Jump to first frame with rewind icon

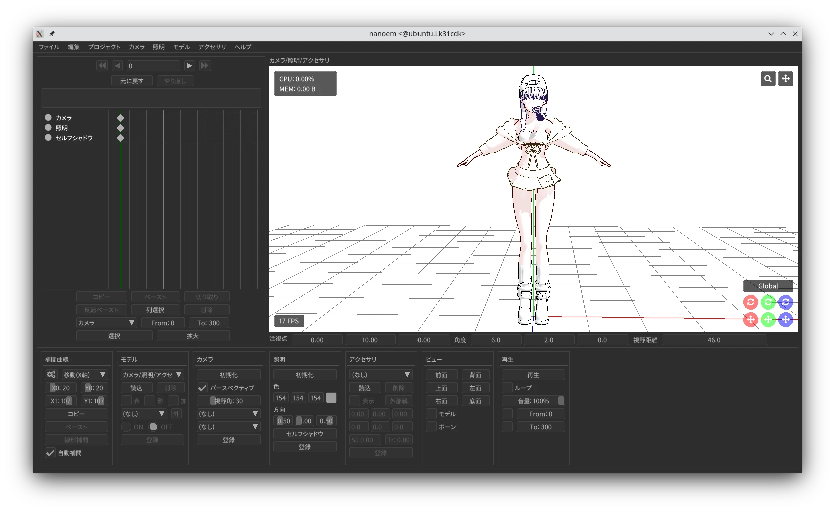(102, 66)
